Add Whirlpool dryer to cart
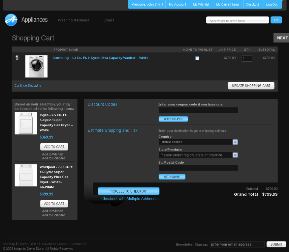Screen dimensions: 289x252 coord(54,204)
